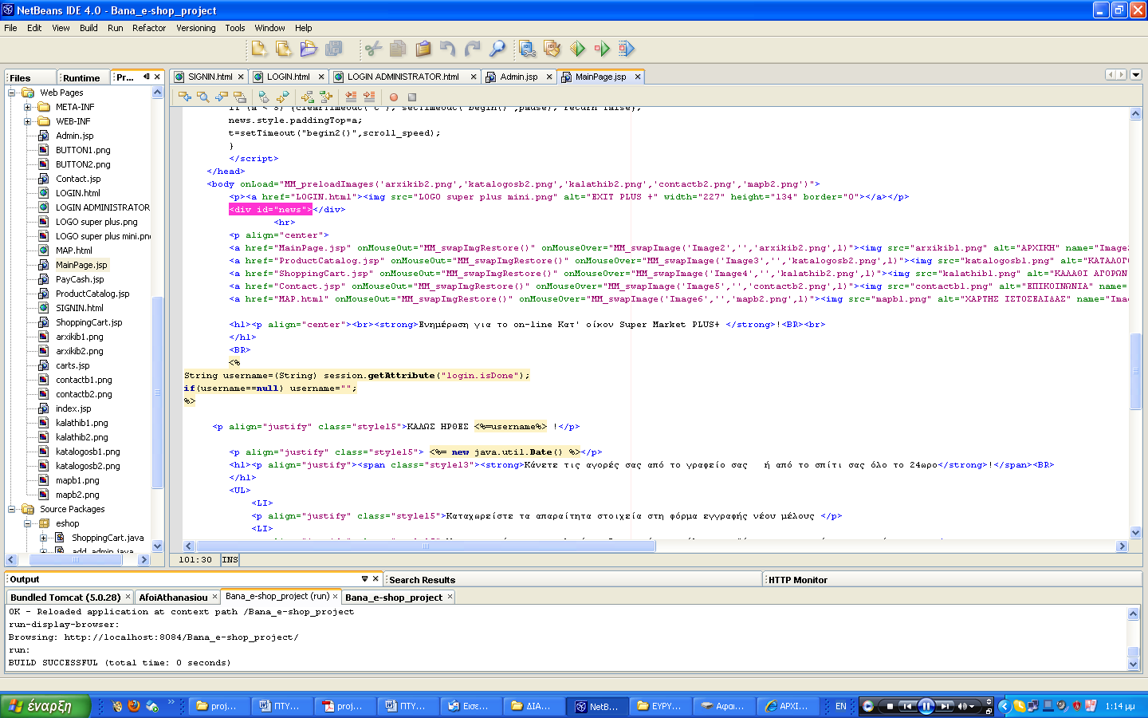Image resolution: width=1148 pixels, height=718 pixels.
Task: Click the Run Main Project icon
Action: point(577,49)
